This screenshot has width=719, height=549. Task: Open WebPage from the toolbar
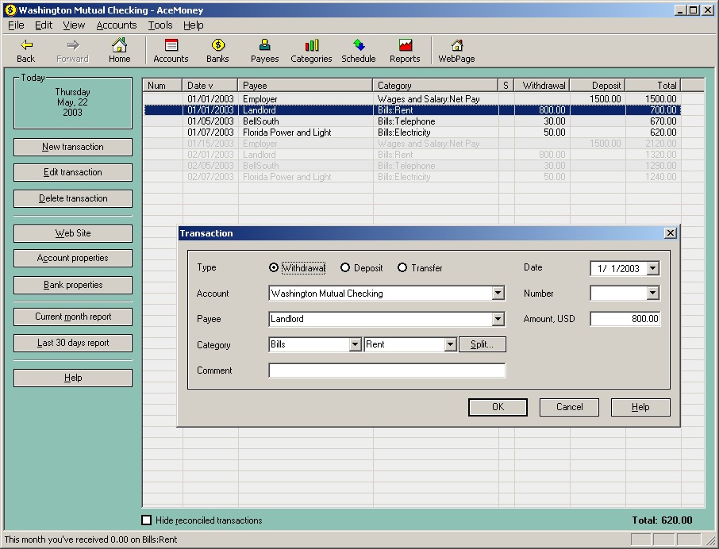click(x=456, y=51)
